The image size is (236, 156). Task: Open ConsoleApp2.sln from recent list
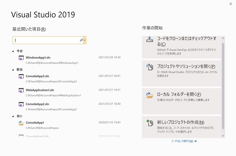tap(69, 106)
